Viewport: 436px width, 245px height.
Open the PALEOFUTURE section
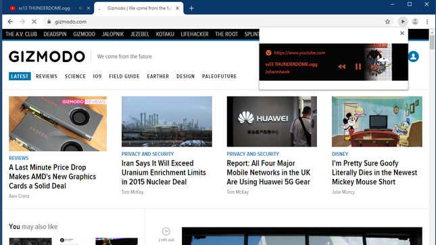pyautogui.click(x=220, y=76)
